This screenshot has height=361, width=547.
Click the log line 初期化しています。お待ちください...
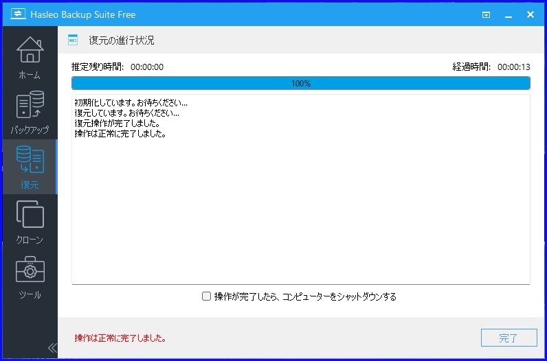click(x=131, y=103)
